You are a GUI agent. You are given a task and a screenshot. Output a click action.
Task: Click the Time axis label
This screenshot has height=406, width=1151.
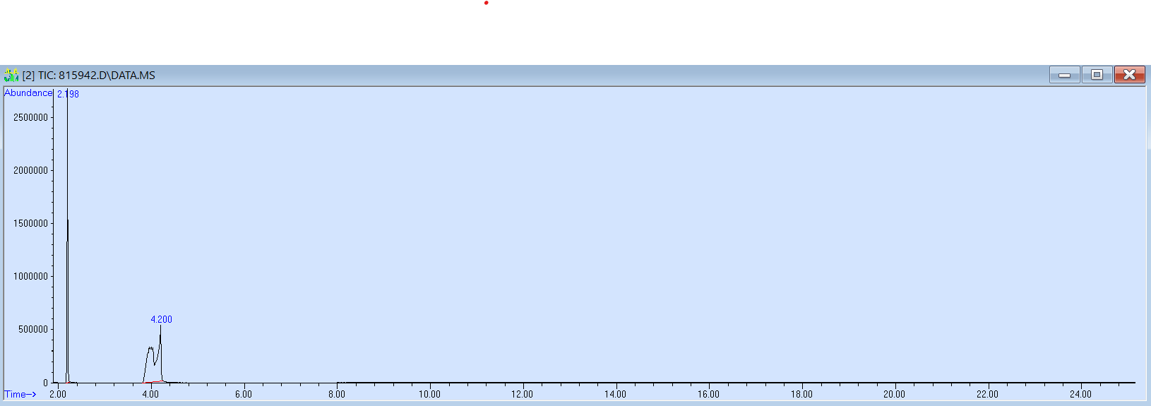(x=20, y=394)
